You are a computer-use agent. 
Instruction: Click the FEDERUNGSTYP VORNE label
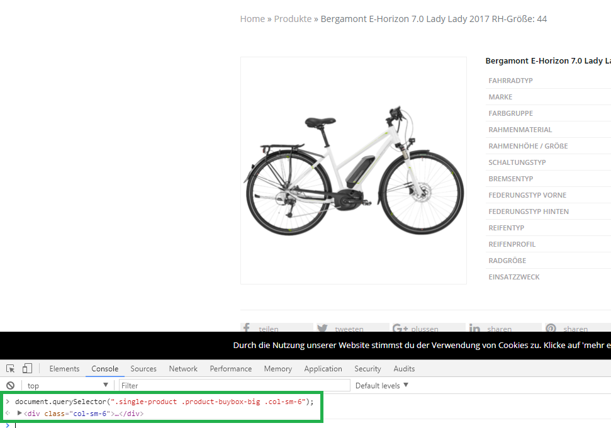527,195
